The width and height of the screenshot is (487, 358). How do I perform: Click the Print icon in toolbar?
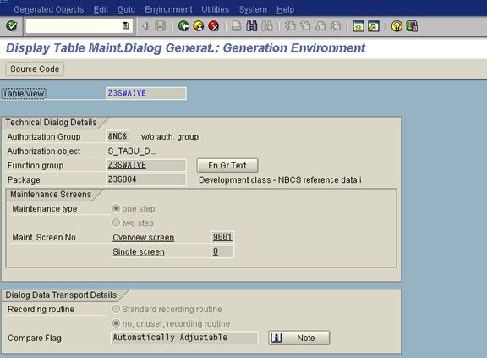237,26
